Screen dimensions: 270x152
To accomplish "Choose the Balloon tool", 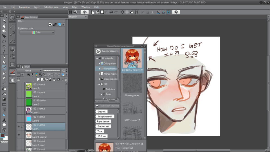I will tap(4, 125).
